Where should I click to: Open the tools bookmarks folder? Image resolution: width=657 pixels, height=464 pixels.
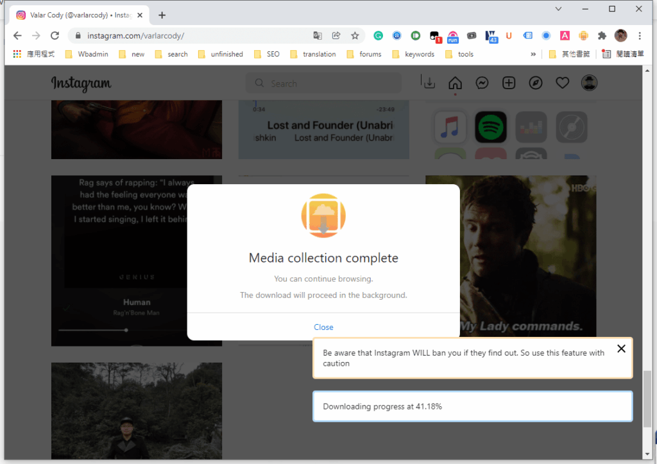[x=459, y=54]
